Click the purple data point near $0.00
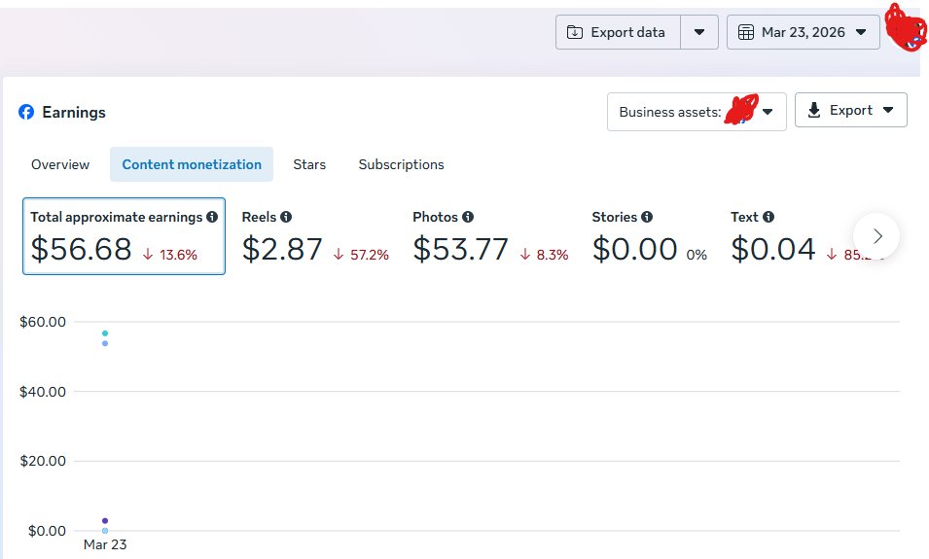 click(x=105, y=521)
